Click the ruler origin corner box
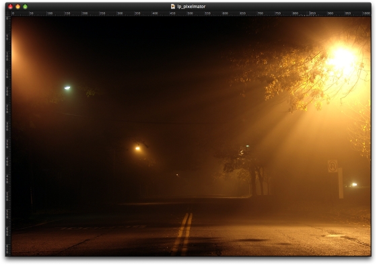The width and height of the screenshot is (377, 265). (8, 13)
